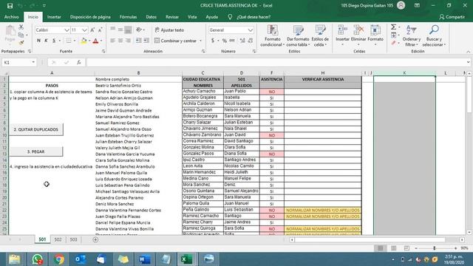Add a new sheet plus icon
Viewport: 473px width, 266px height.
click(95, 239)
